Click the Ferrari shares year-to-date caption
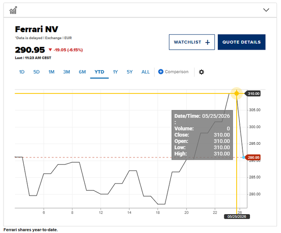 [x=31, y=230]
